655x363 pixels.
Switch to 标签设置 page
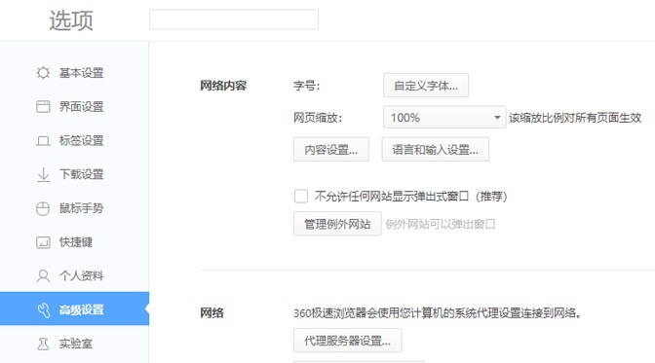click(x=74, y=140)
